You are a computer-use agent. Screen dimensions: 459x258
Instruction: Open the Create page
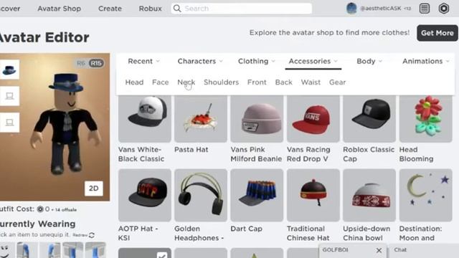[x=110, y=9]
